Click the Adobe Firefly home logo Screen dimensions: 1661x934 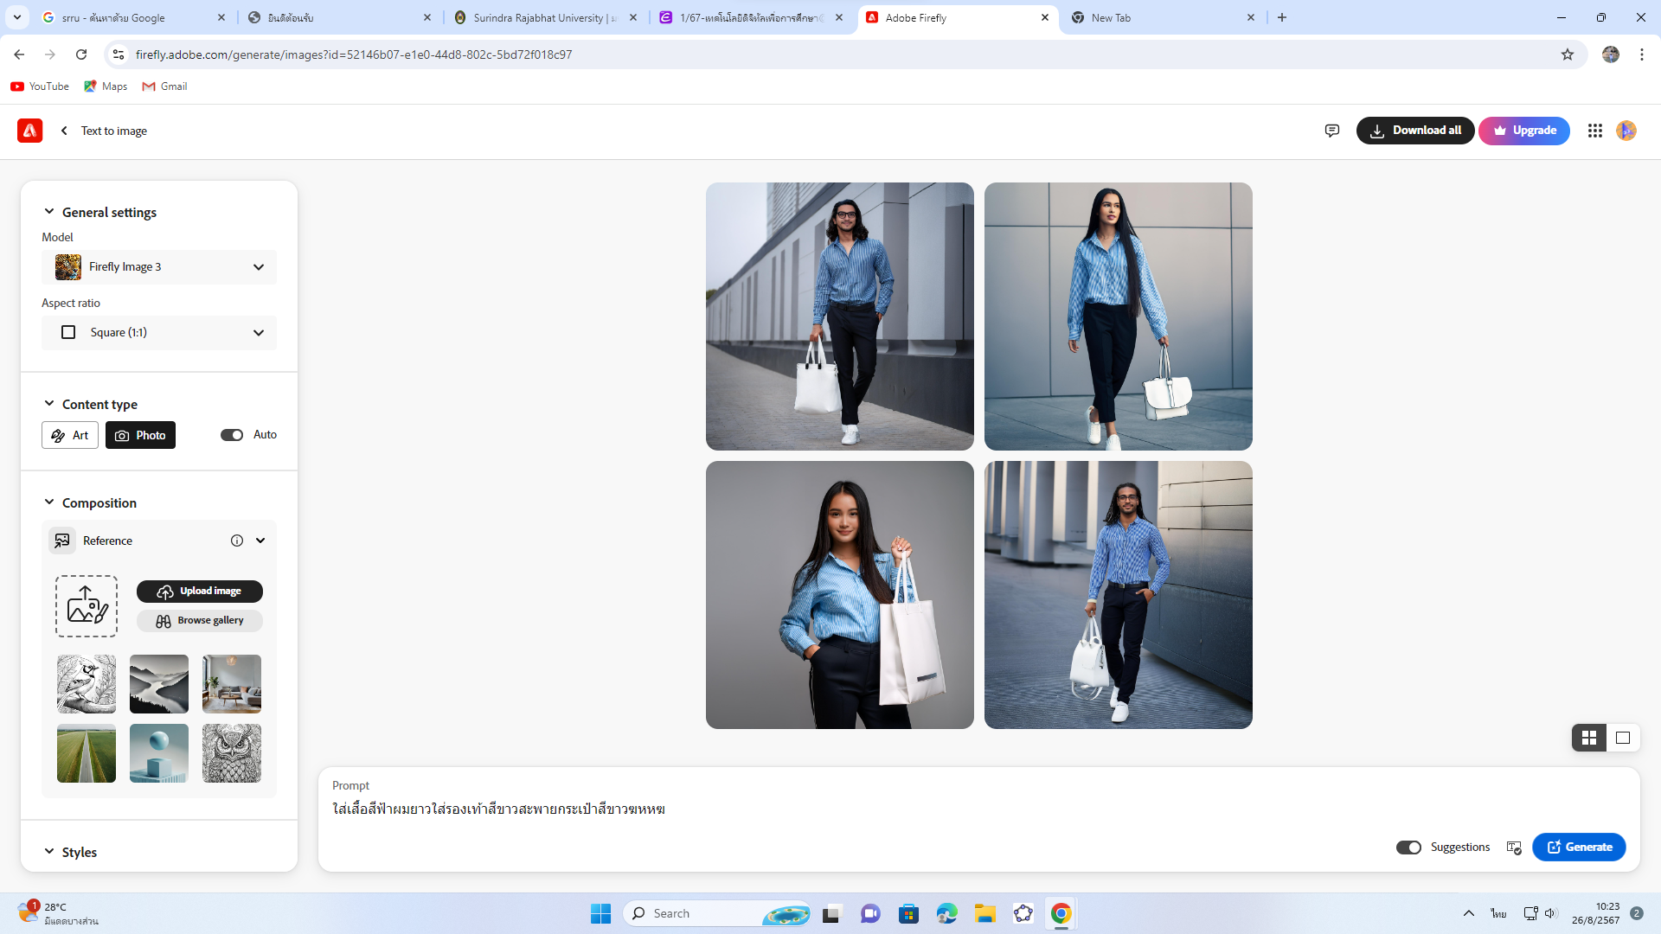point(29,131)
